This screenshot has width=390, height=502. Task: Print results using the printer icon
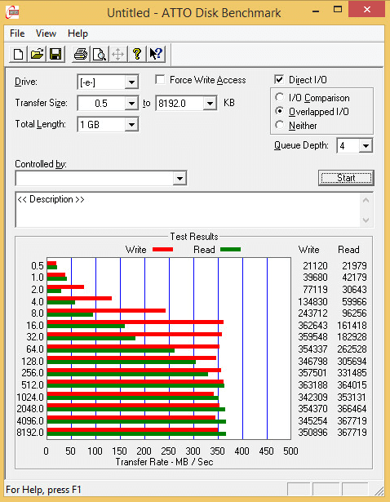80,54
